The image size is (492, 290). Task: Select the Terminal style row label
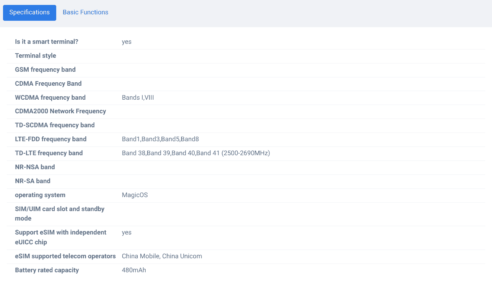[x=35, y=56]
